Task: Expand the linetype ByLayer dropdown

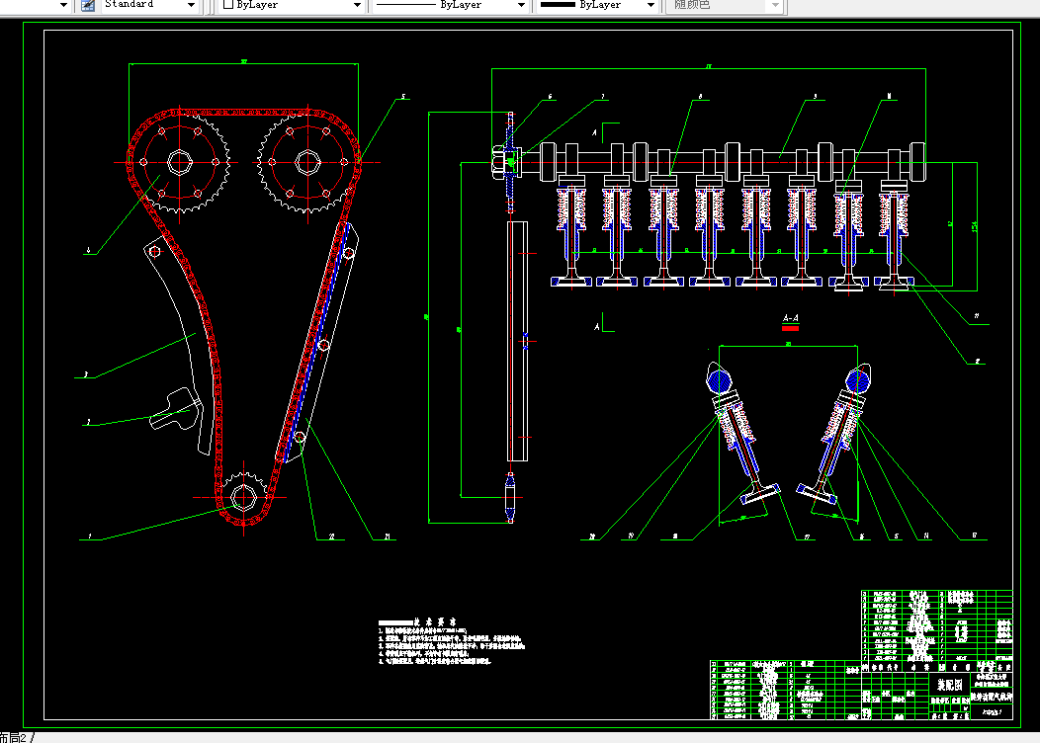Action: coord(521,5)
